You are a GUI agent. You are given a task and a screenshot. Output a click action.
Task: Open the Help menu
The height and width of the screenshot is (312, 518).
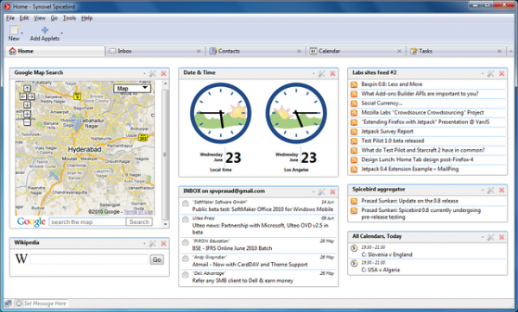[87, 18]
